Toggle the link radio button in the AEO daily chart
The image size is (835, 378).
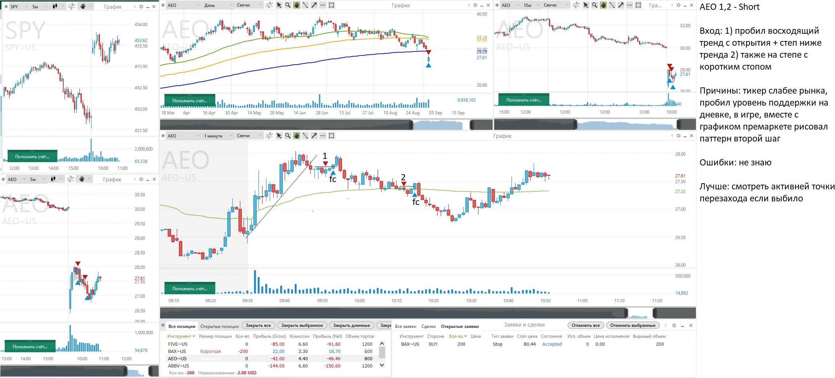pyautogui.click(x=163, y=5)
